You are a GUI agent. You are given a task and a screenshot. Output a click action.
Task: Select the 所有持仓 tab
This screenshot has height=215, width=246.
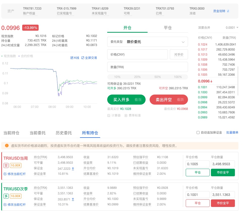[90, 133]
